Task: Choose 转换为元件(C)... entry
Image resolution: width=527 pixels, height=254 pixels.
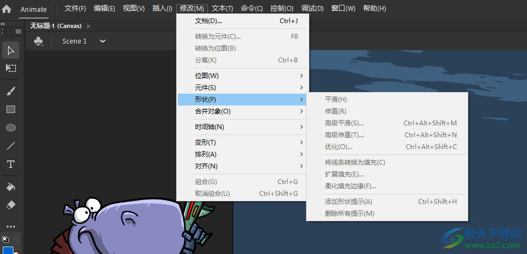Action: (241, 37)
